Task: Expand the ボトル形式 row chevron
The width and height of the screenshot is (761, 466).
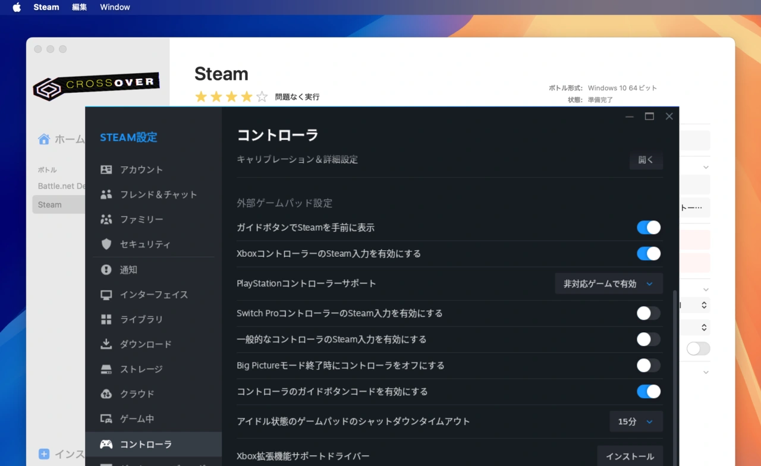Action: pos(705,167)
